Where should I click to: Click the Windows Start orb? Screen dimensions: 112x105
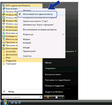click(5, 102)
